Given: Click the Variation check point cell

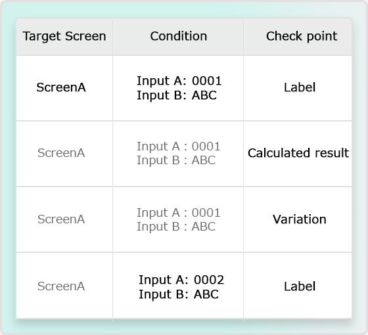Looking at the screenshot, I should pyautogui.click(x=298, y=219).
